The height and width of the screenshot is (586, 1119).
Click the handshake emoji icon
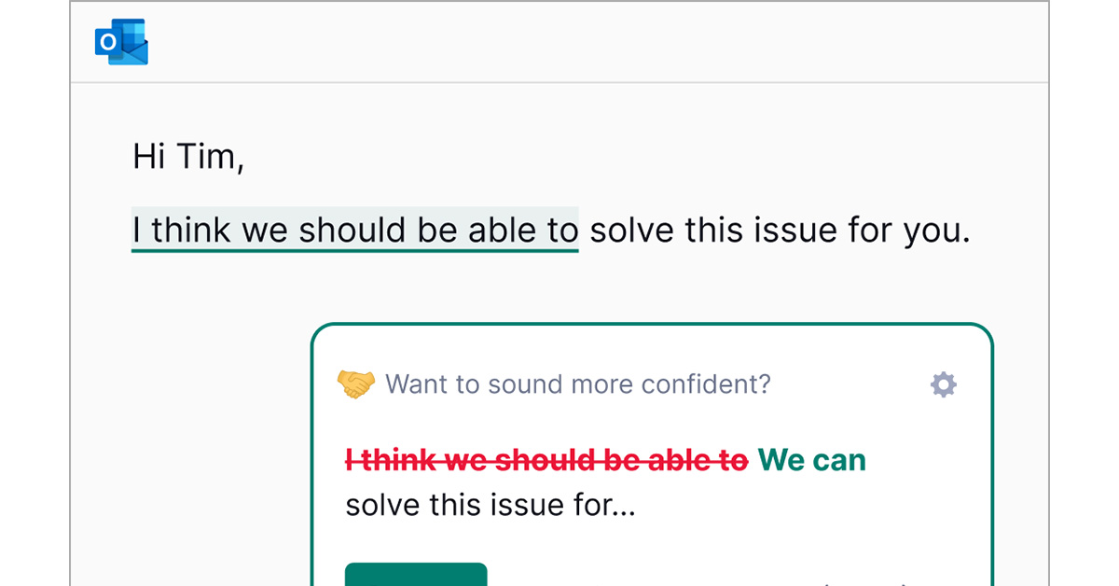[355, 384]
